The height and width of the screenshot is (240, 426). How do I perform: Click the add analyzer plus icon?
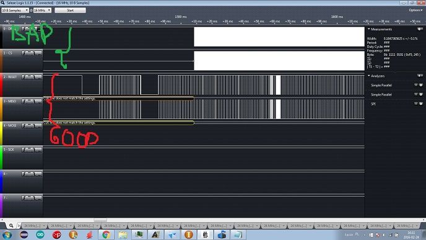click(x=419, y=76)
